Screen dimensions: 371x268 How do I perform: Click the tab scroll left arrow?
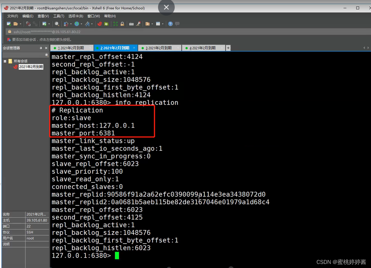click(x=364, y=48)
